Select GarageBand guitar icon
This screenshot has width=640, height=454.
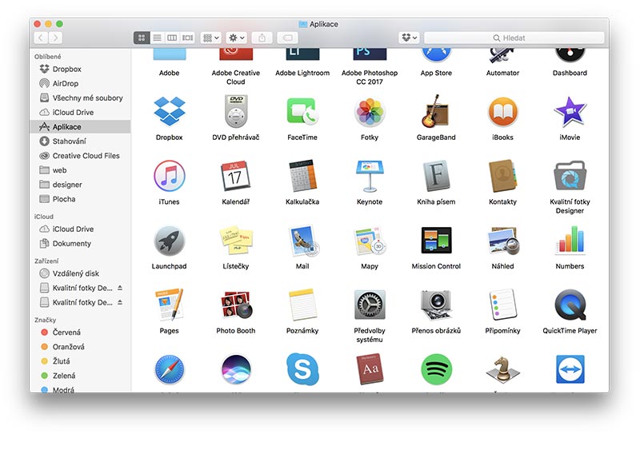435,111
